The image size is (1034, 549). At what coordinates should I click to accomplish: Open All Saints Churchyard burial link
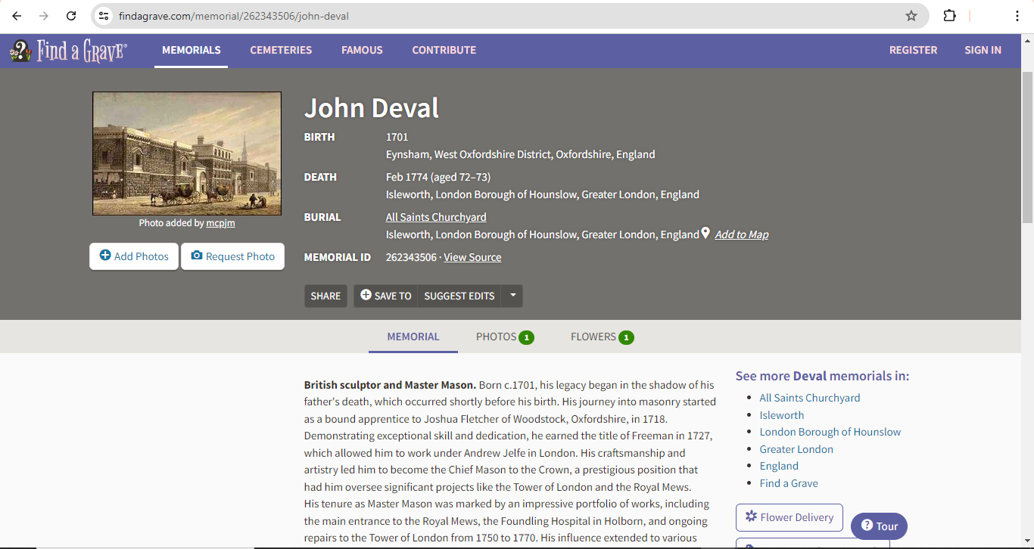pyautogui.click(x=436, y=217)
